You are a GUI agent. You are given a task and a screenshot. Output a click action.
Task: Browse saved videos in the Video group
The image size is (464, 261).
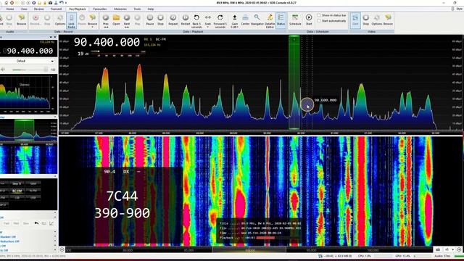pos(388,20)
